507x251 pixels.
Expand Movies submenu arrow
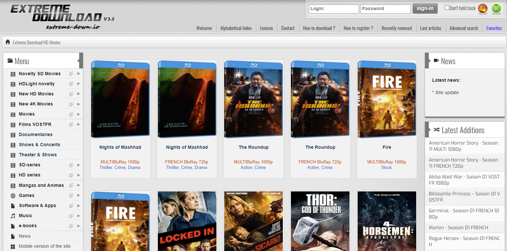click(78, 114)
